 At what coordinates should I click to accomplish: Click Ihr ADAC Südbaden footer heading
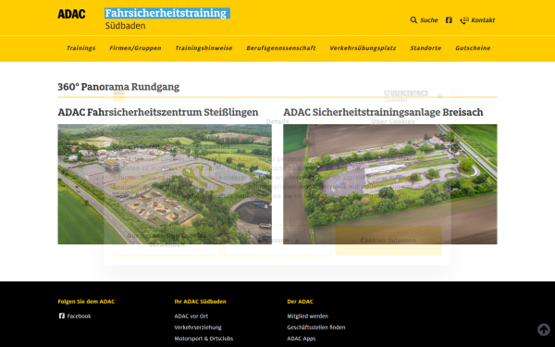(x=200, y=302)
